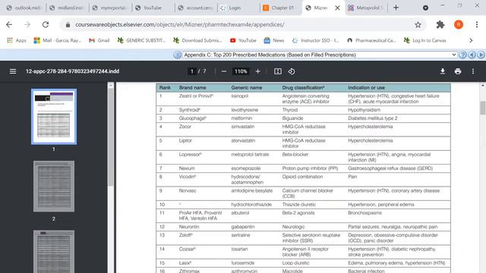Switch to the account.ceng tab
This screenshot has width=486, height=273.
point(196,8)
